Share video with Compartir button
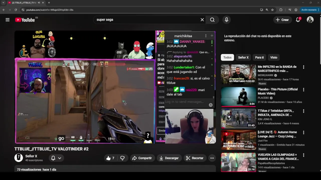 coord(142,158)
